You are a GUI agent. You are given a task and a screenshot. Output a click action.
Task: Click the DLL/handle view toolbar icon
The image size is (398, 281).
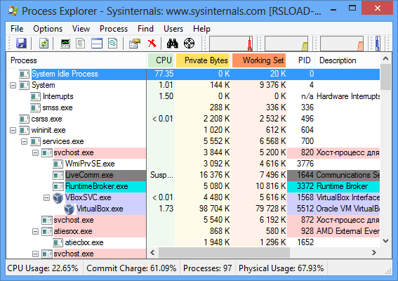tap(112, 43)
